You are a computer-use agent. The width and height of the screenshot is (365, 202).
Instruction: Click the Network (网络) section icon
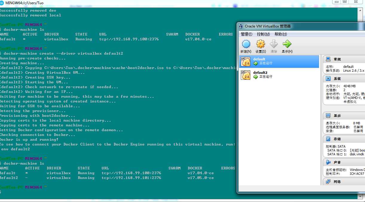(328, 181)
